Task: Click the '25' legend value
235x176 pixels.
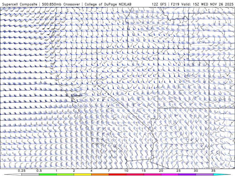Action: click(179, 171)
